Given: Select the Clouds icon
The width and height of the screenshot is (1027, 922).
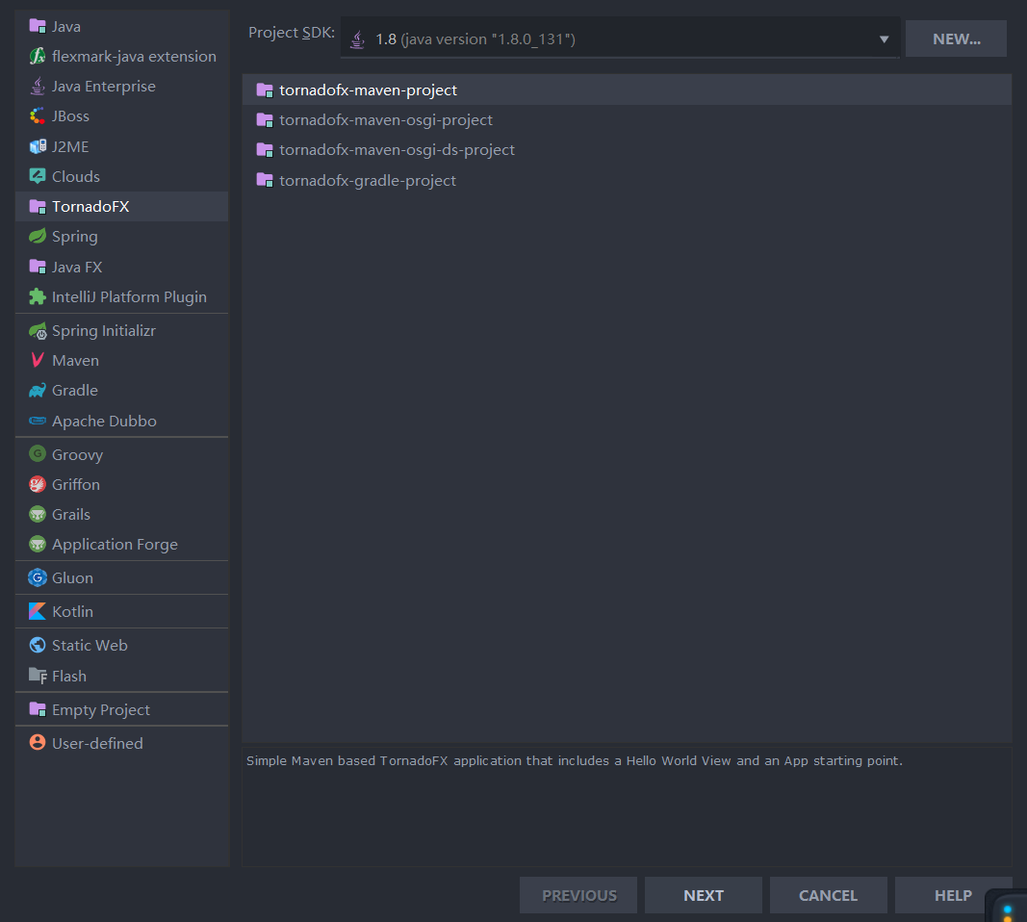Looking at the screenshot, I should coord(38,176).
